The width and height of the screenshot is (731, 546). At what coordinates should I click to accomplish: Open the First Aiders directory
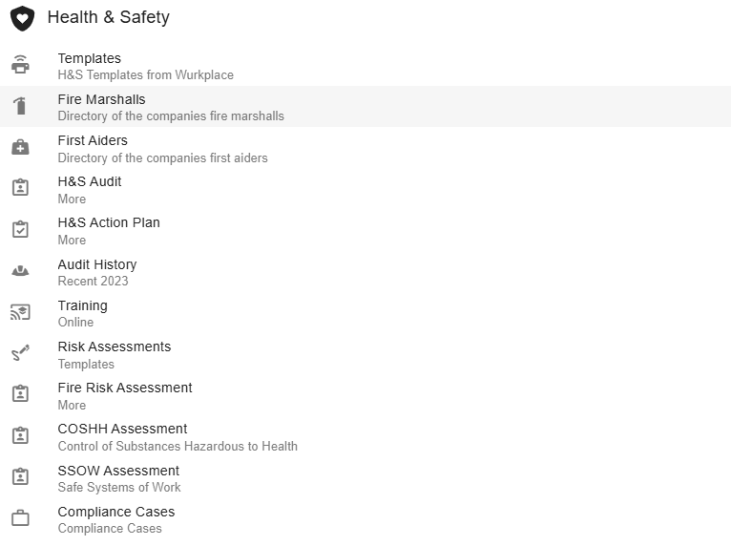pyautogui.click(x=93, y=141)
